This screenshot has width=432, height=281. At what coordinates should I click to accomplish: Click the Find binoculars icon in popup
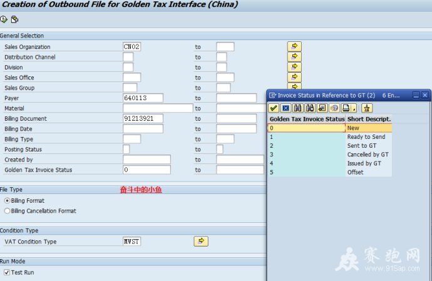coord(298,108)
